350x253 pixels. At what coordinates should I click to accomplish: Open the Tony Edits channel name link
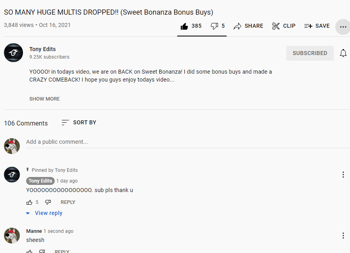pos(42,49)
